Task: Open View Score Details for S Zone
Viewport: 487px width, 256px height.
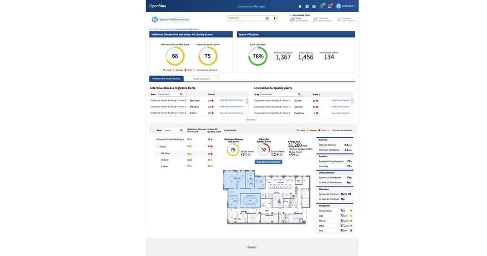Action: tap(340, 100)
